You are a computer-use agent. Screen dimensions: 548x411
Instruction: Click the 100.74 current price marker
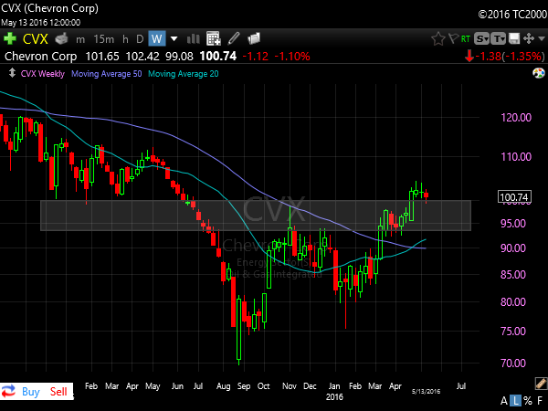click(x=514, y=197)
